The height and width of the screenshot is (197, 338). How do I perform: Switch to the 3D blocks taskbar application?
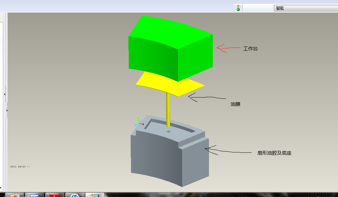tap(94, 195)
